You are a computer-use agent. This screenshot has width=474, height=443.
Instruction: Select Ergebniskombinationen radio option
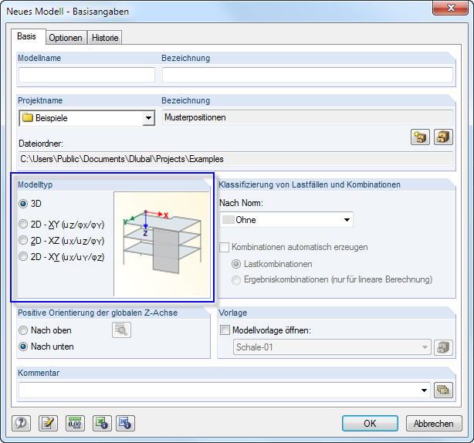tap(236, 280)
